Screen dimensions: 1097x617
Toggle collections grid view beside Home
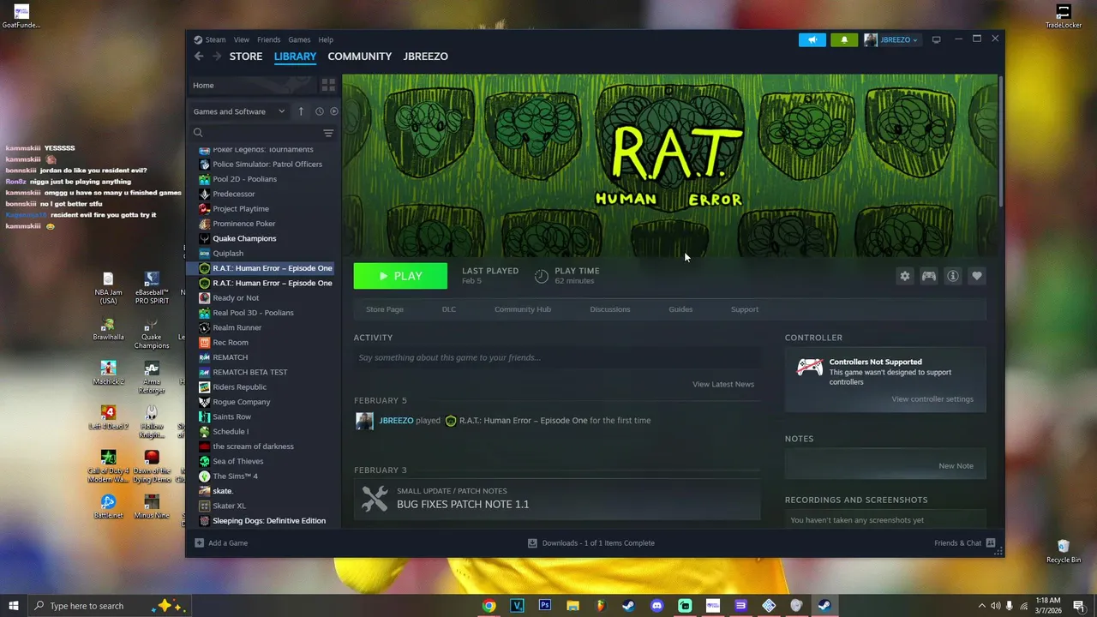[x=328, y=85]
